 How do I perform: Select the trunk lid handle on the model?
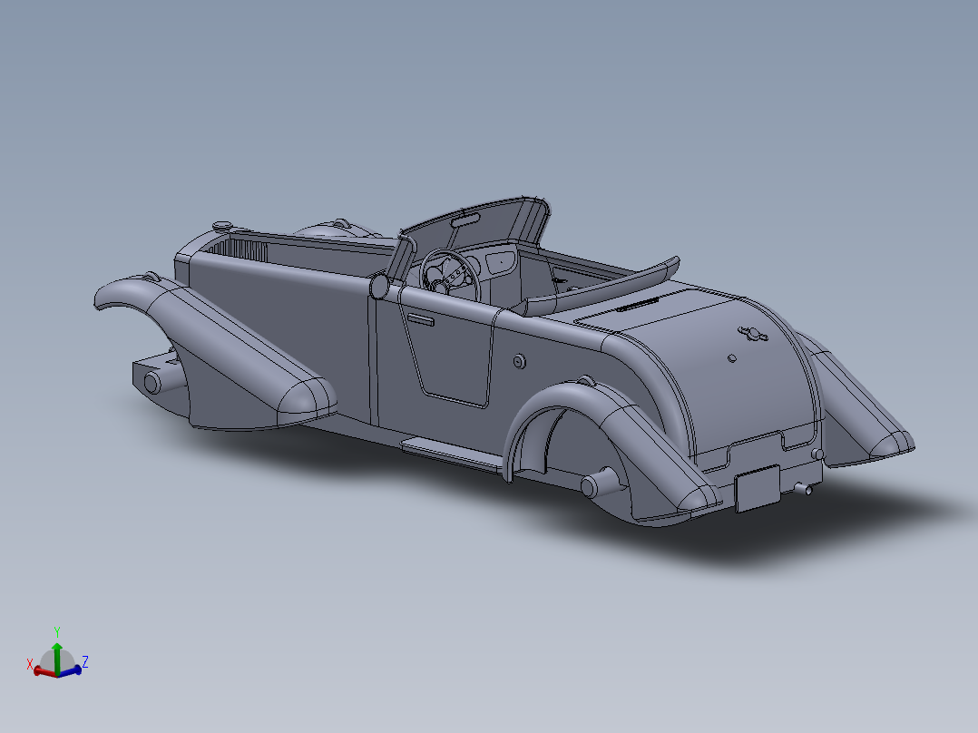coord(753,334)
